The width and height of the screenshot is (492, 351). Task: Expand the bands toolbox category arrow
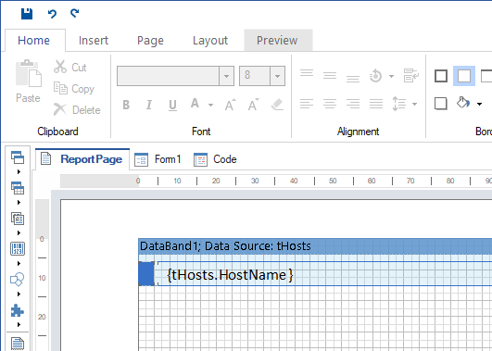(x=19, y=171)
